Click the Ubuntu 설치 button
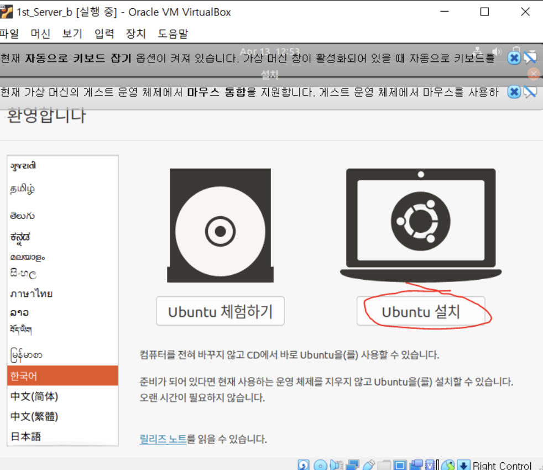 pyautogui.click(x=421, y=311)
